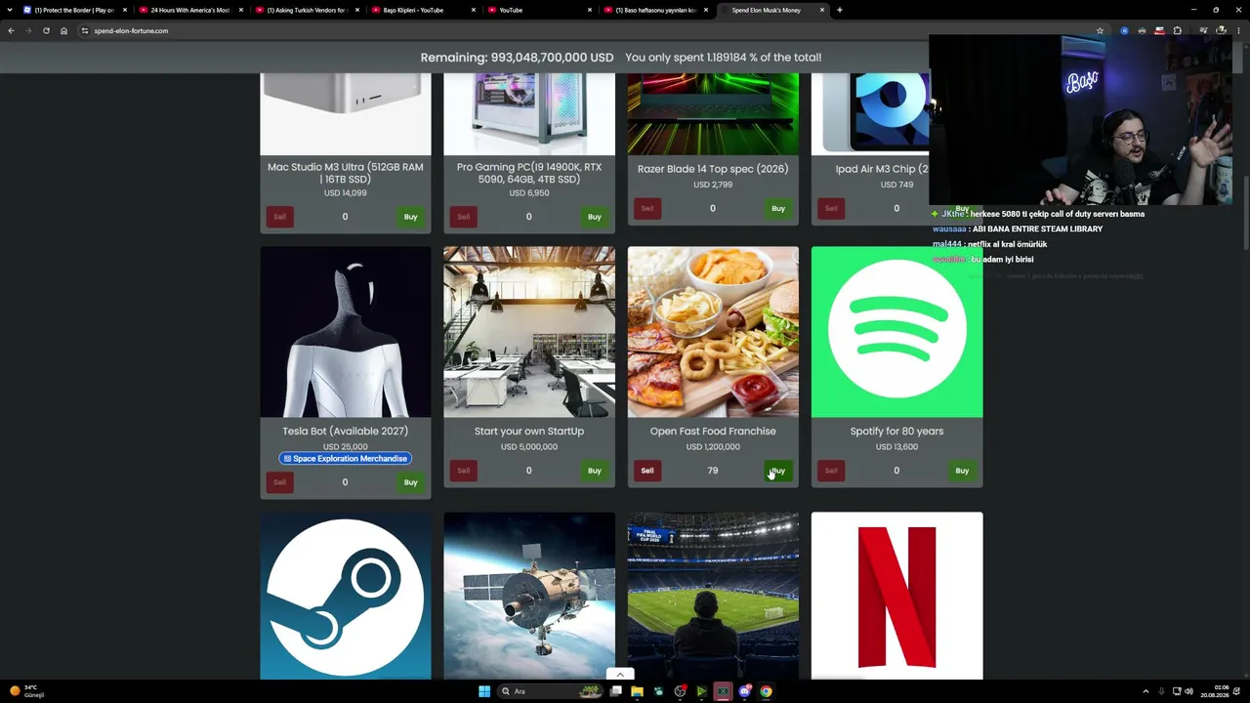The width and height of the screenshot is (1250, 703).
Task: Reload the current page
Action: pyautogui.click(x=46, y=30)
